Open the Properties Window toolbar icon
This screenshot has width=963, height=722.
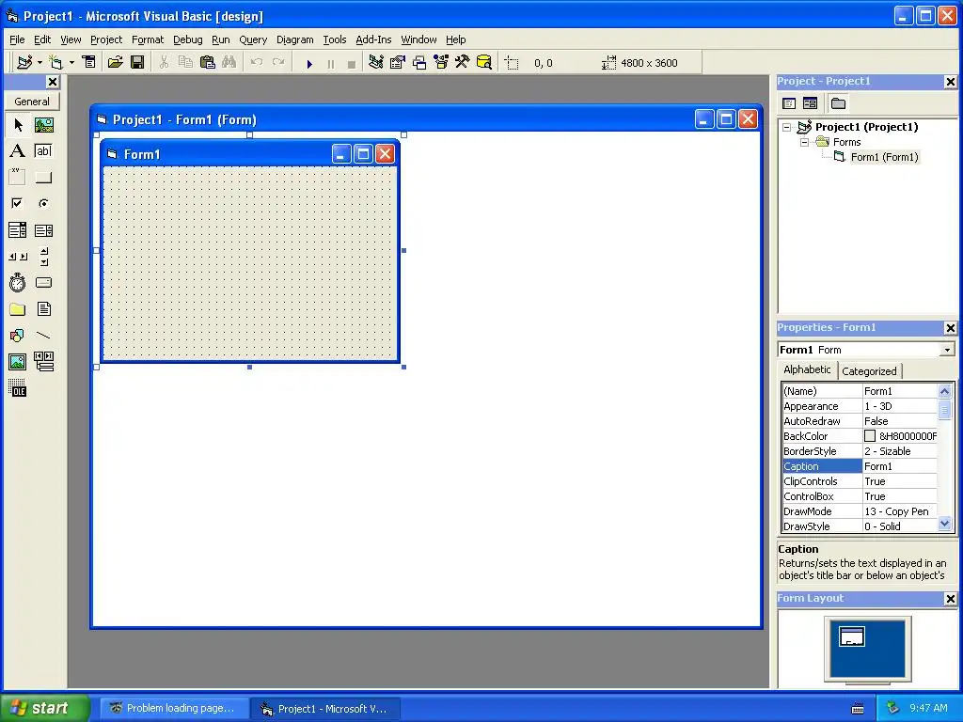point(398,63)
